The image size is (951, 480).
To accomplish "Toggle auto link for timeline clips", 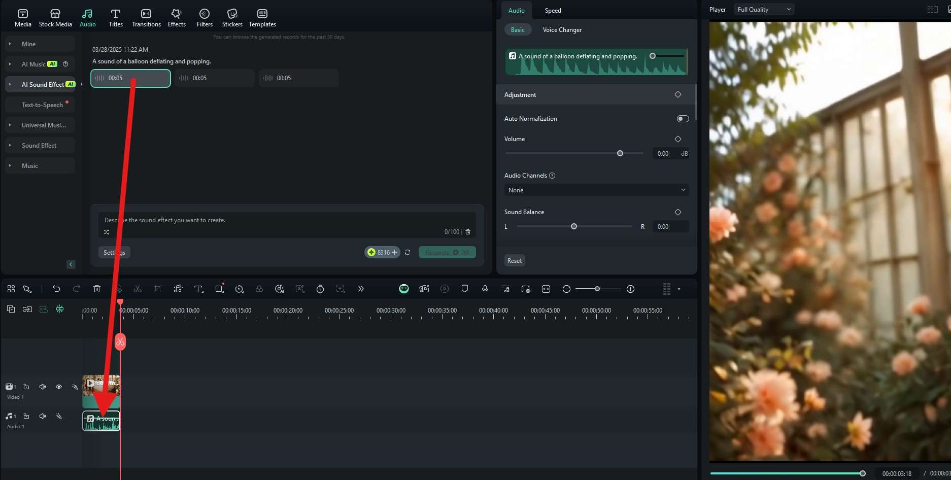I will [27, 309].
